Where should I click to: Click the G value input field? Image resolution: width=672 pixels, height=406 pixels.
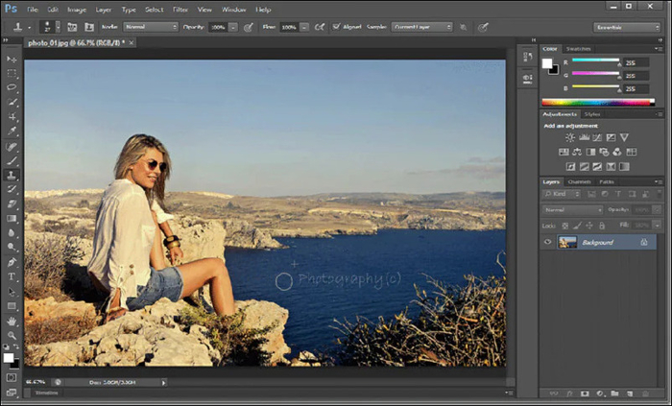coord(636,76)
